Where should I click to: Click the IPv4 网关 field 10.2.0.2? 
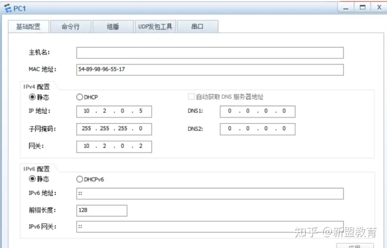coord(114,147)
